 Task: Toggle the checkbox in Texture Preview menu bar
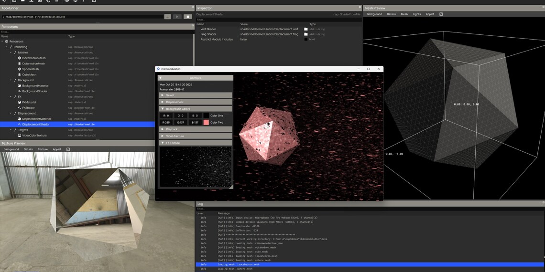[x=68, y=149]
